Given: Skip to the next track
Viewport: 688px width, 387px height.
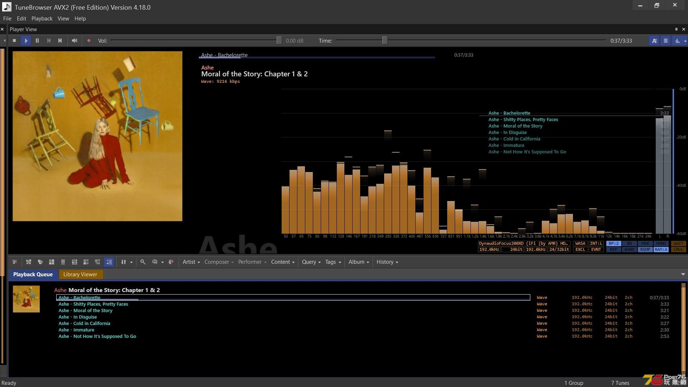Looking at the screenshot, I should point(60,41).
